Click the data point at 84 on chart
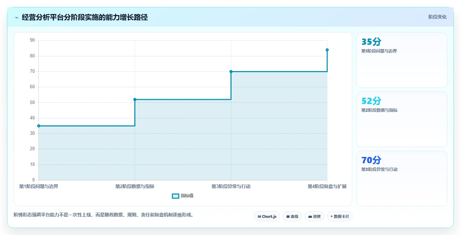Viewport: 461px width, 235px height. coord(327,50)
